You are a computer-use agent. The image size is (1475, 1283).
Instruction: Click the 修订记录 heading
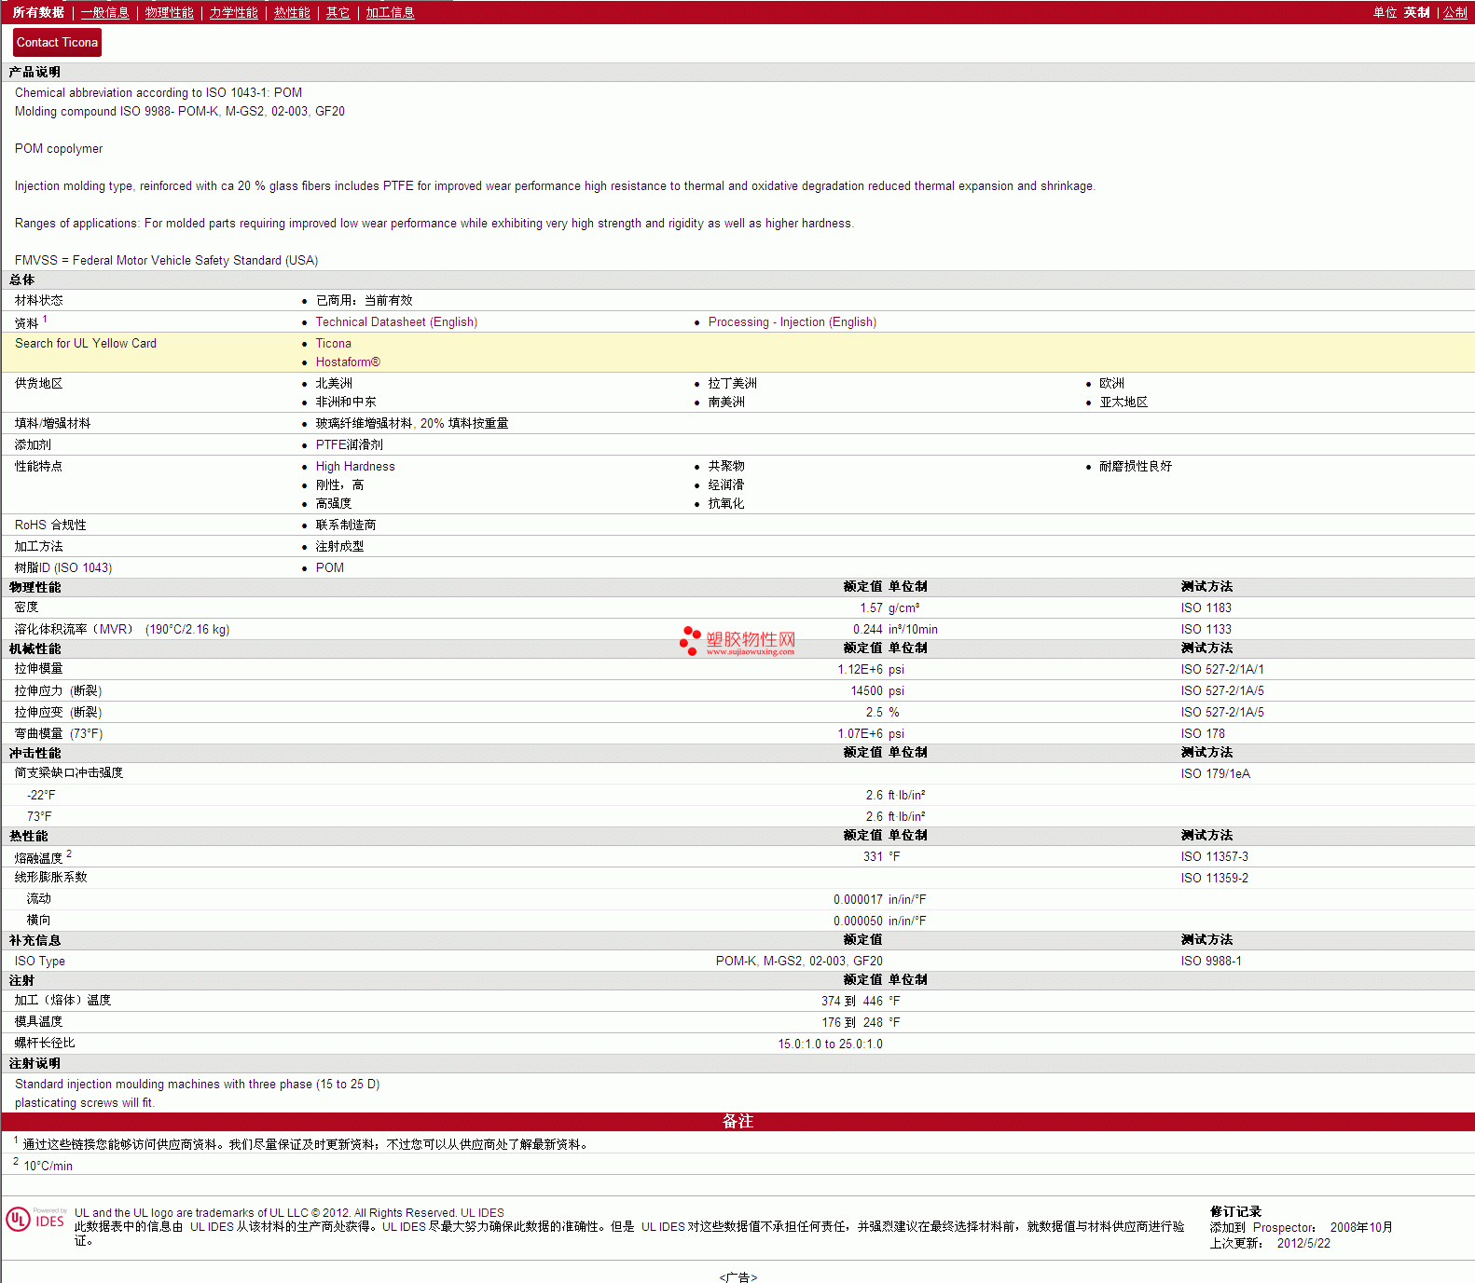tap(1235, 1211)
